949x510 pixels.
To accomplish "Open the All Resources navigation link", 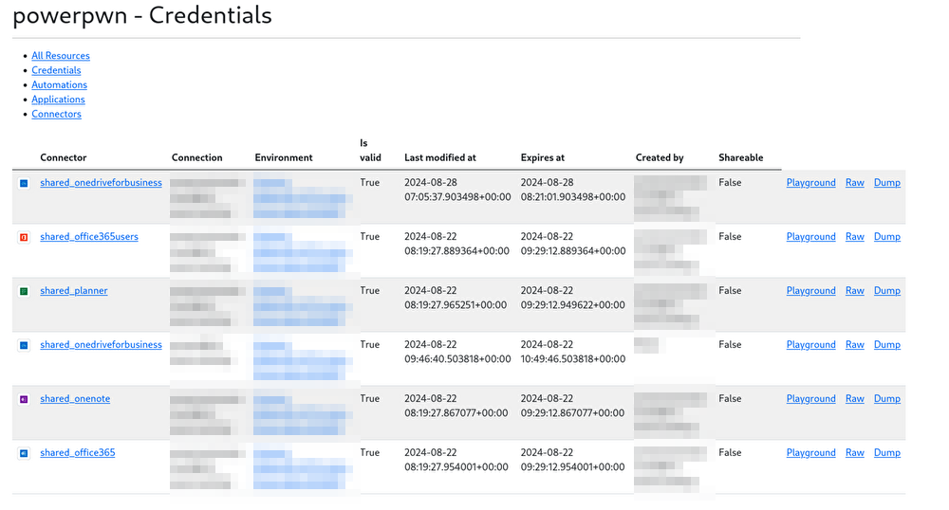I will [x=61, y=56].
